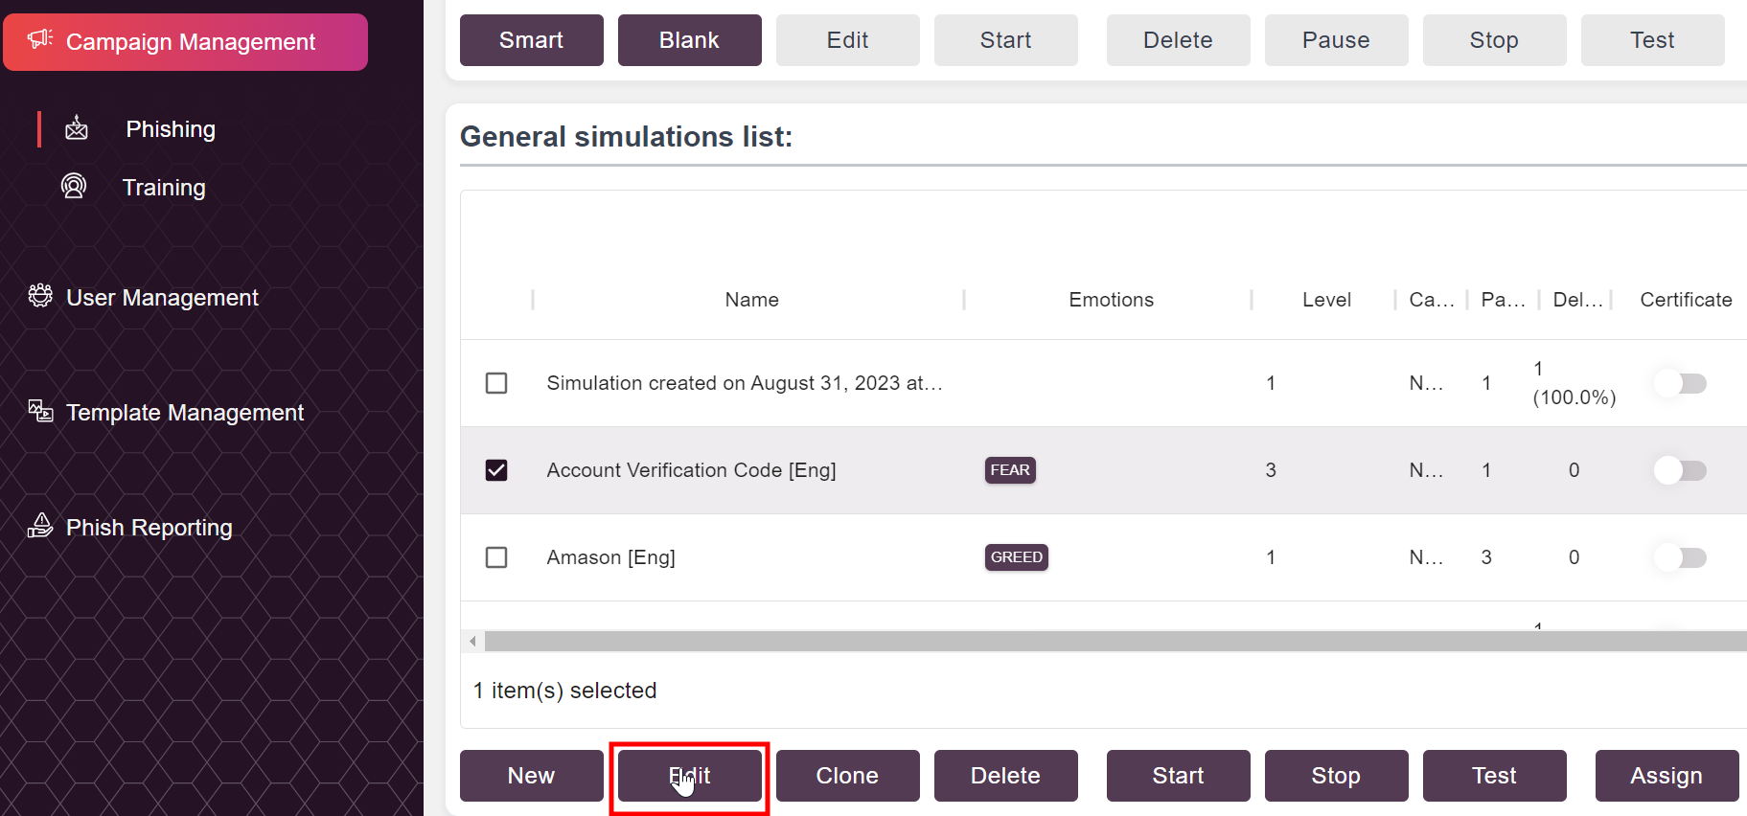1747x816 pixels.
Task: Click the Template Management icon
Action: click(x=40, y=411)
